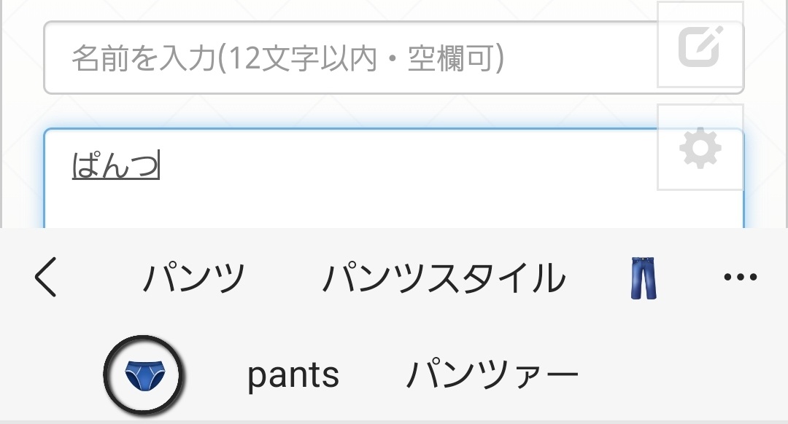This screenshot has height=424, width=788.
Task: Click the cogwheel button beside the text box
Action: pos(700,148)
